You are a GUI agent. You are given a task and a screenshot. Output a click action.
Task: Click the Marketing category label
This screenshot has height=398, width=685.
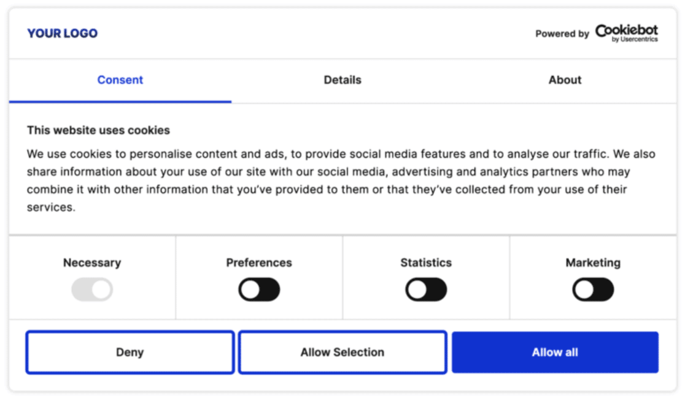tap(592, 262)
